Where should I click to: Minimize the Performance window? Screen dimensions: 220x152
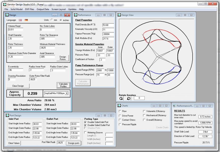99,15
